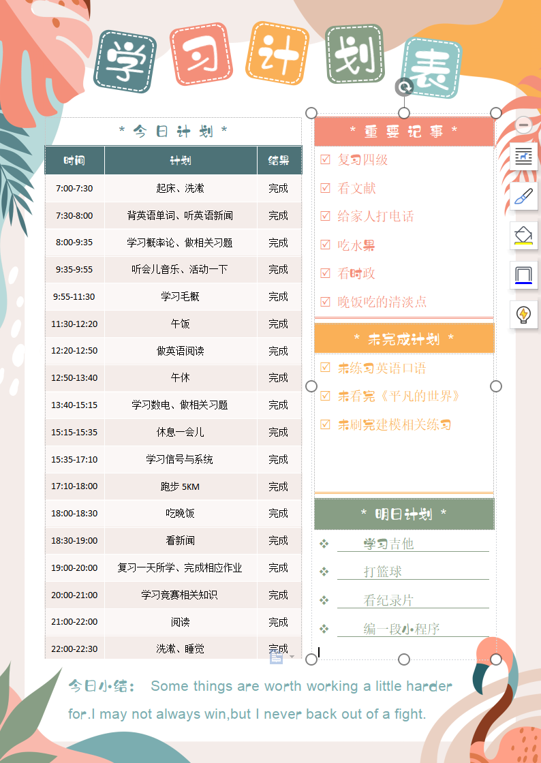Image resolution: width=541 pixels, height=763 pixels.
Task: Expand the paste options dropdown arrow
Action: point(292,657)
